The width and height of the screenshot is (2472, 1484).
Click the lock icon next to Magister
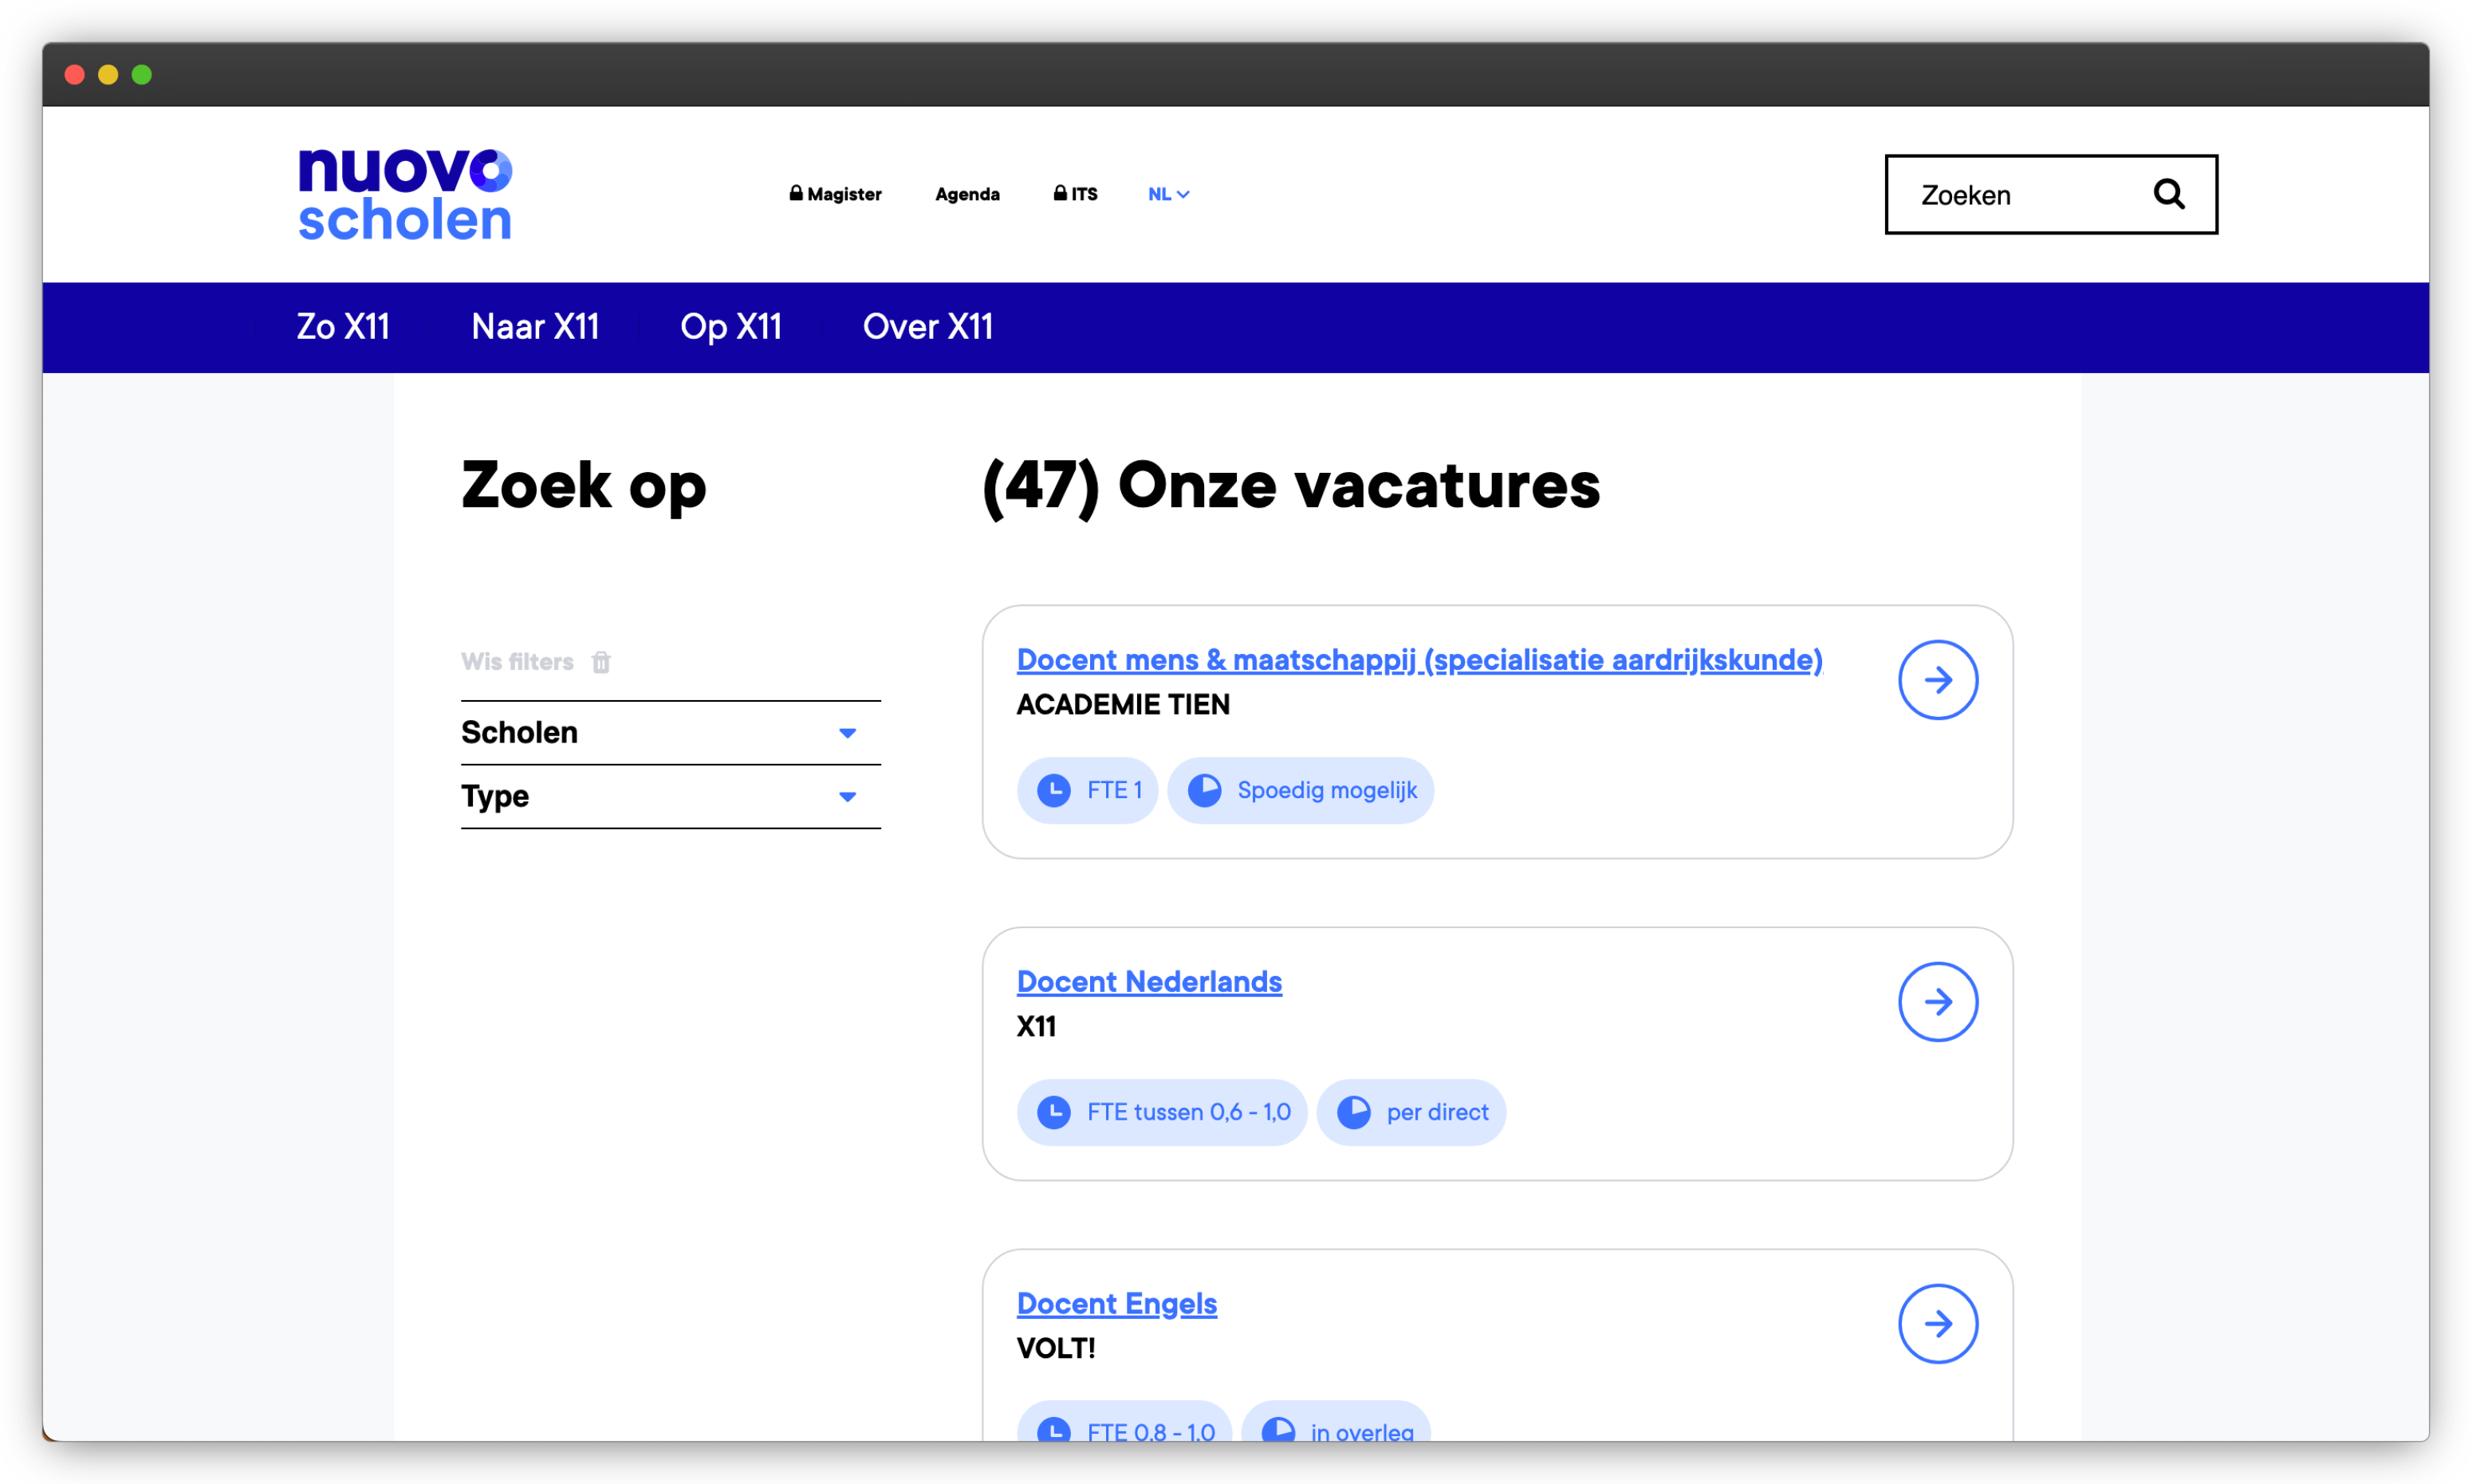click(x=796, y=193)
